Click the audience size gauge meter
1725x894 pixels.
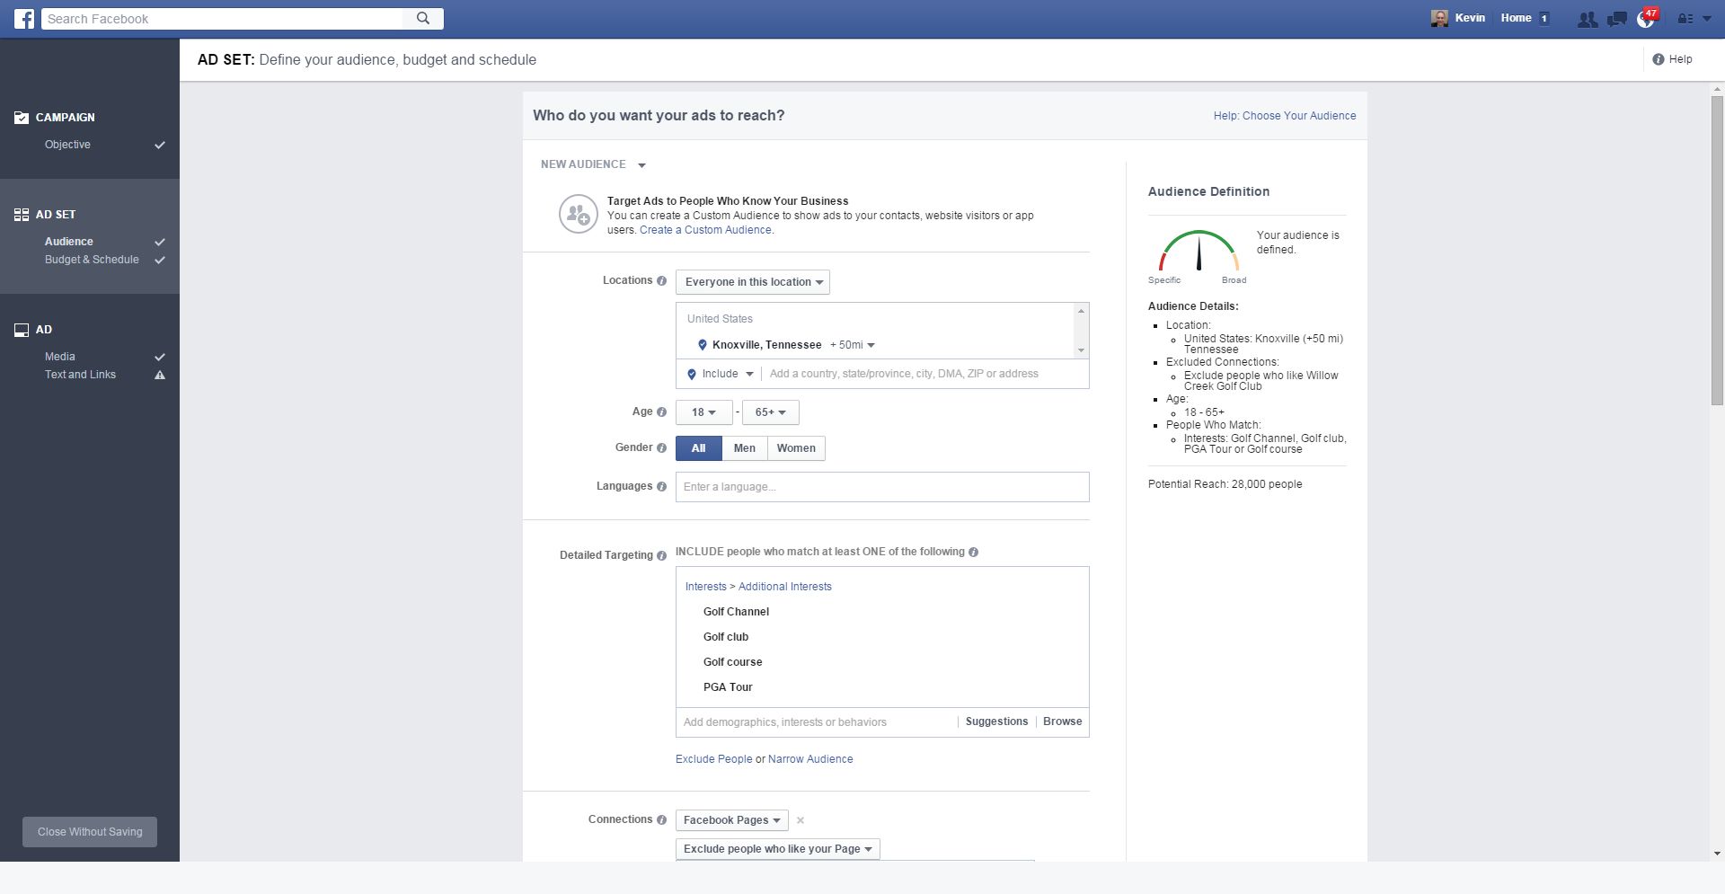pos(1199,252)
